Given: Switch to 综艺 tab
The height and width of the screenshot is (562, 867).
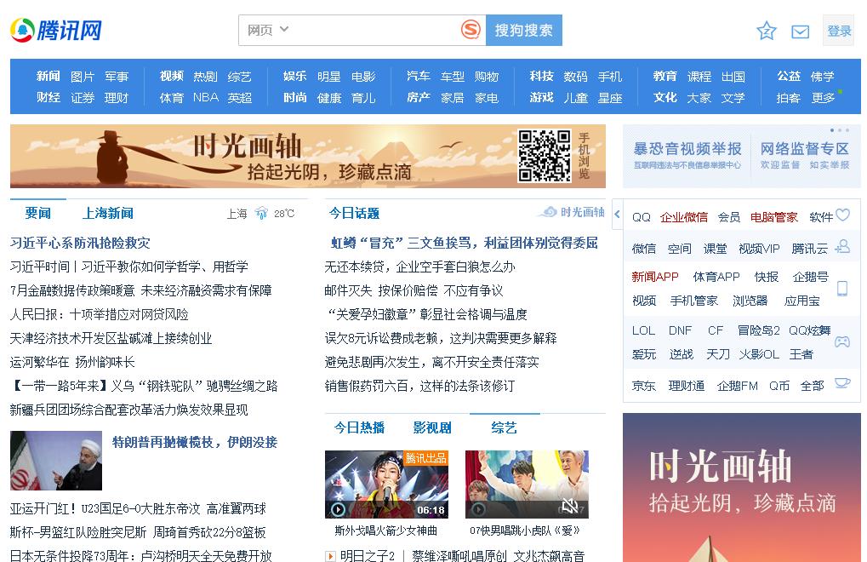Looking at the screenshot, I should click(505, 427).
